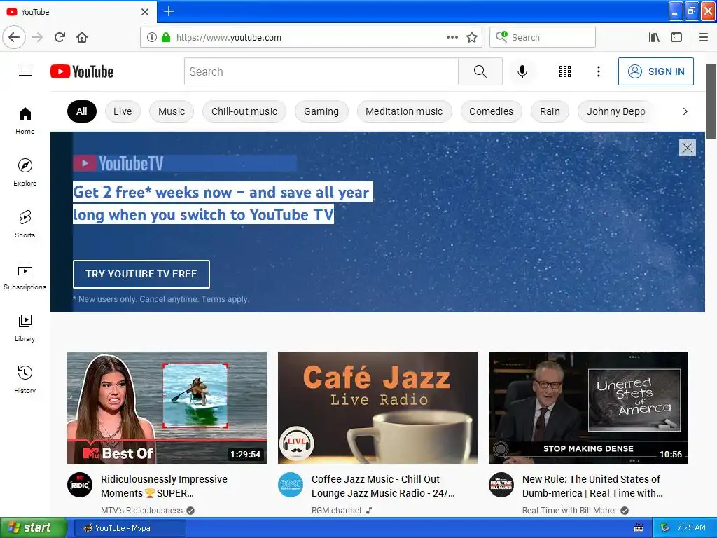Select the Comedies filter chip
This screenshot has width=717, height=538.
491,111
